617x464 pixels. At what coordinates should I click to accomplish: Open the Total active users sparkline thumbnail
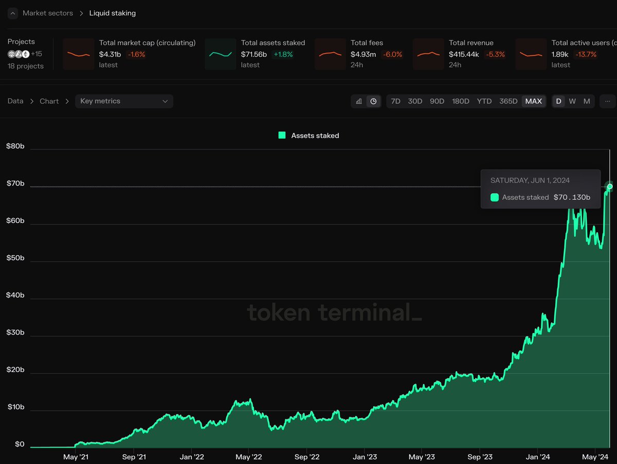tap(531, 54)
